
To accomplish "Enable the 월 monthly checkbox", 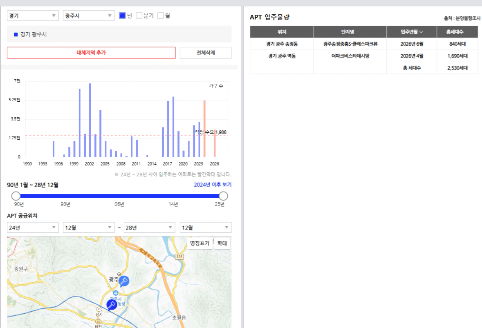I will [x=160, y=16].
